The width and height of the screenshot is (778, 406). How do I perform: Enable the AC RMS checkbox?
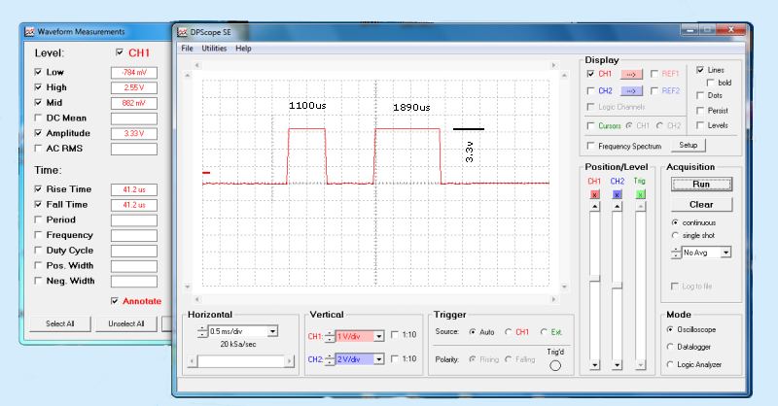coord(38,149)
